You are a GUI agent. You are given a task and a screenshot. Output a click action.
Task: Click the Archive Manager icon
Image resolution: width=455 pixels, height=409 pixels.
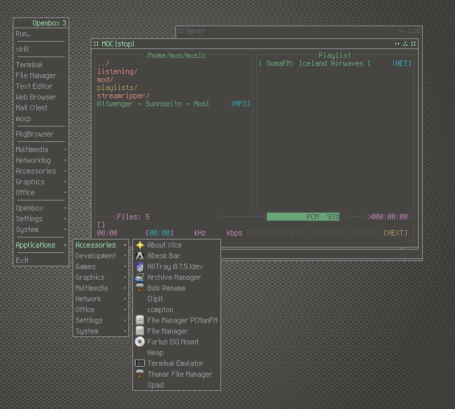[x=140, y=277]
